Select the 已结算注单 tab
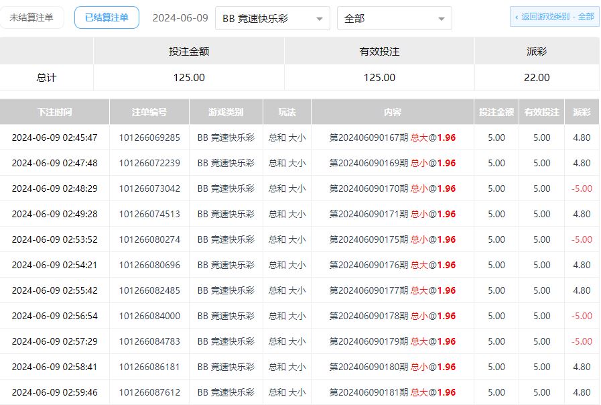 [107, 18]
